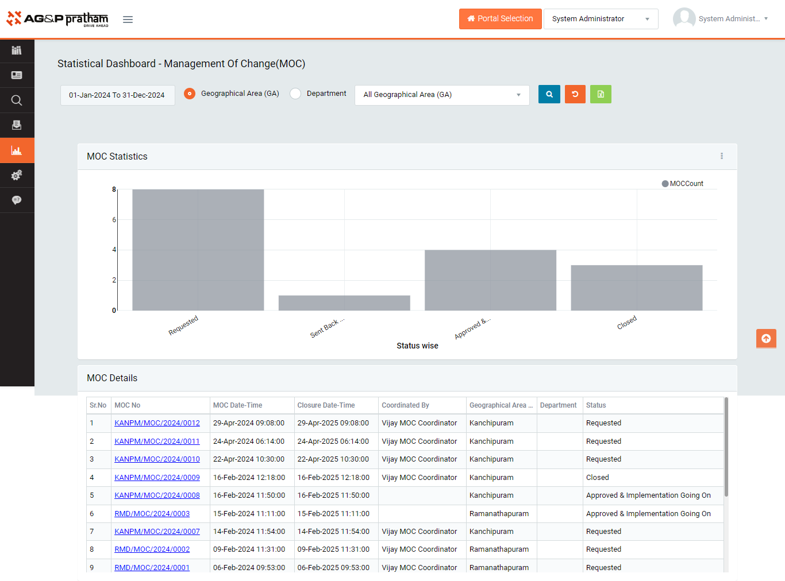Expand the System Administrator role dropdown
Screen dimensions: 785x581
[x=601, y=19]
